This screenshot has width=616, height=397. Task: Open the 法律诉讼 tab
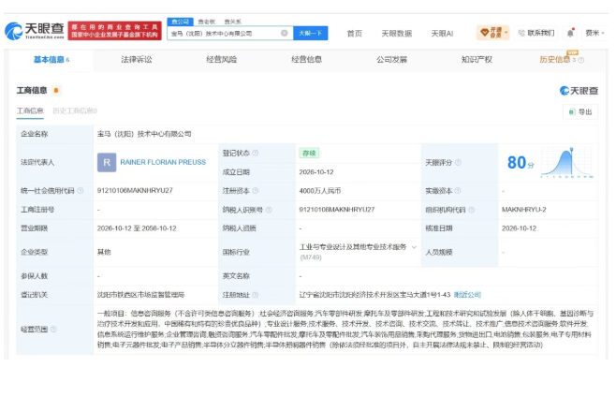(137, 60)
